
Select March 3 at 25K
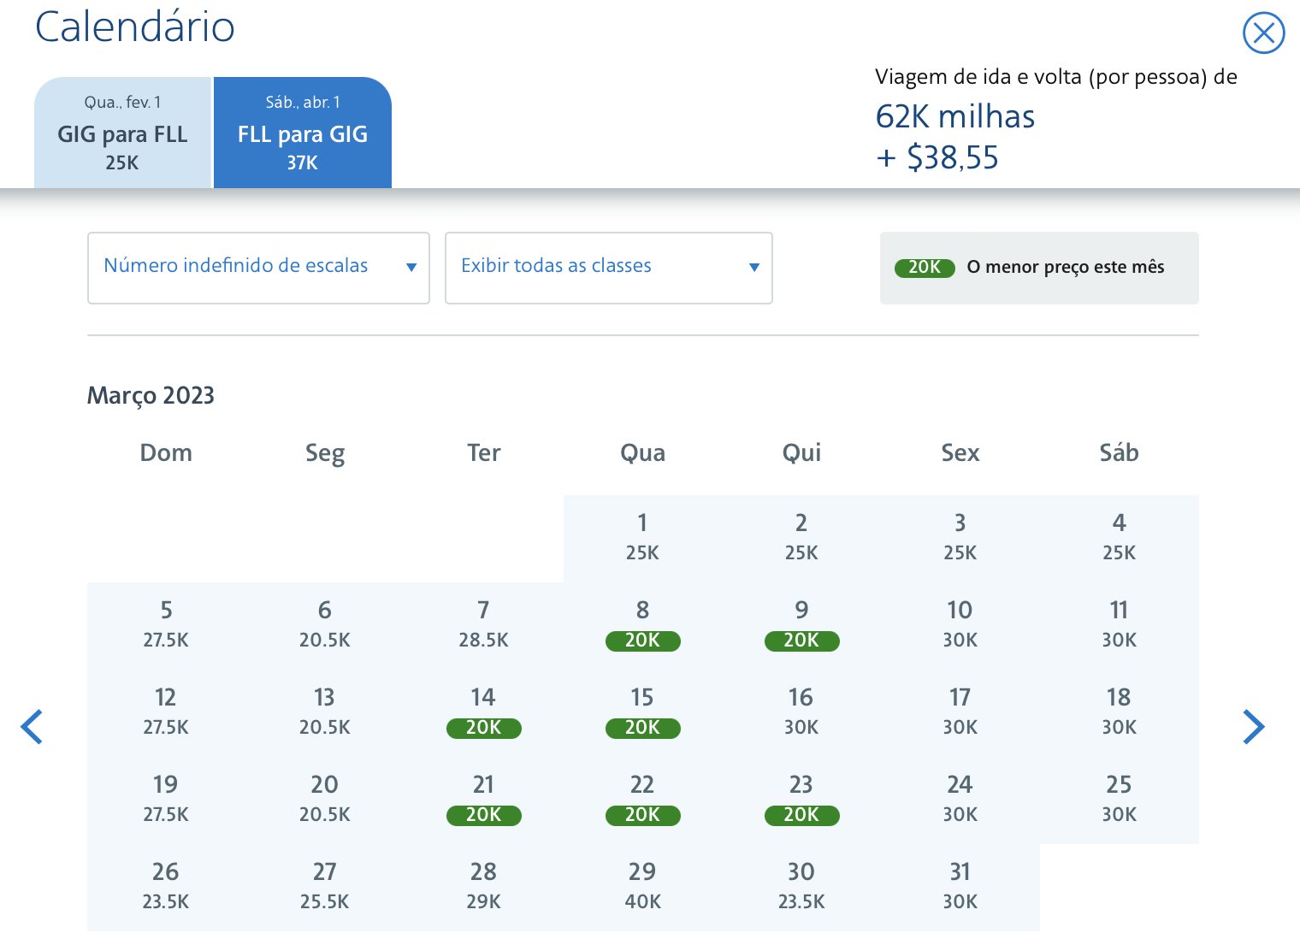(x=960, y=539)
